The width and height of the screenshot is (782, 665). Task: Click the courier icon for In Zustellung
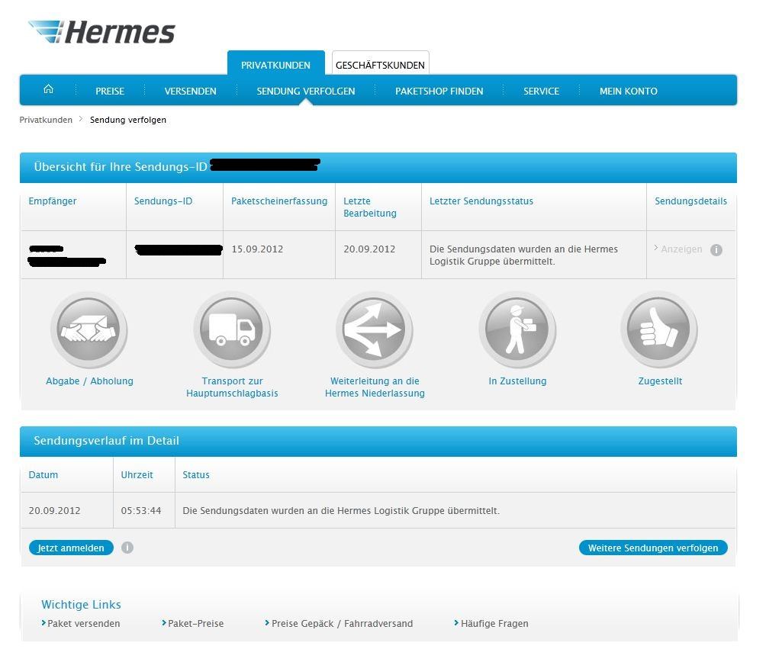click(x=517, y=329)
